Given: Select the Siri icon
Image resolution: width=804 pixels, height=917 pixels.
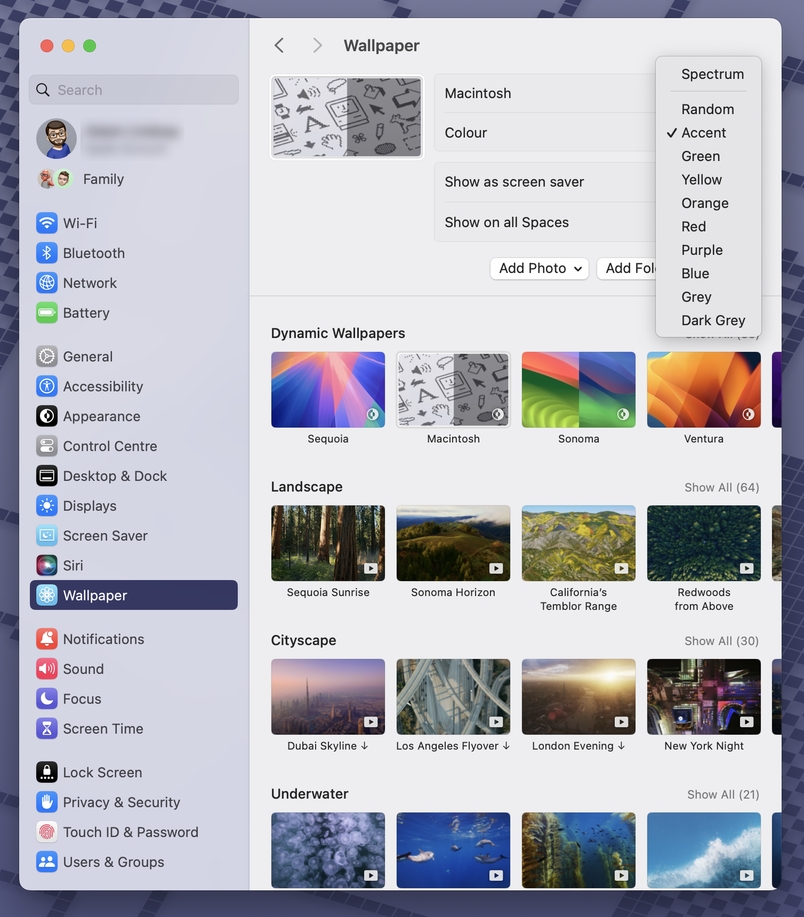Looking at the screenshot, I should click(47, 565).
